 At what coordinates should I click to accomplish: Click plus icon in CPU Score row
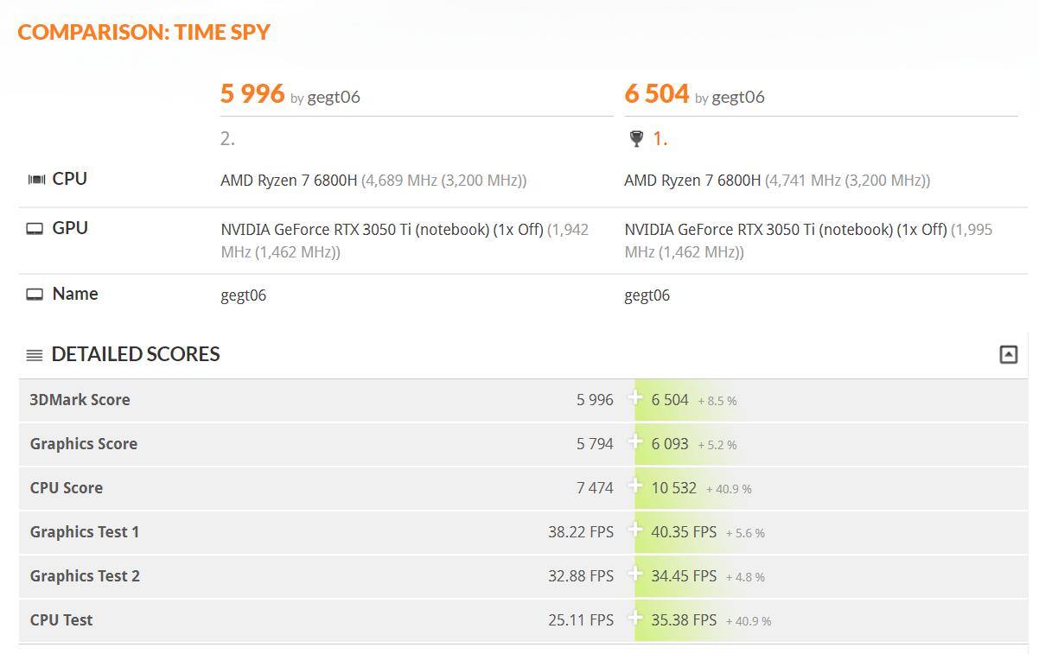pyautogui.click(x=635, y=486)
